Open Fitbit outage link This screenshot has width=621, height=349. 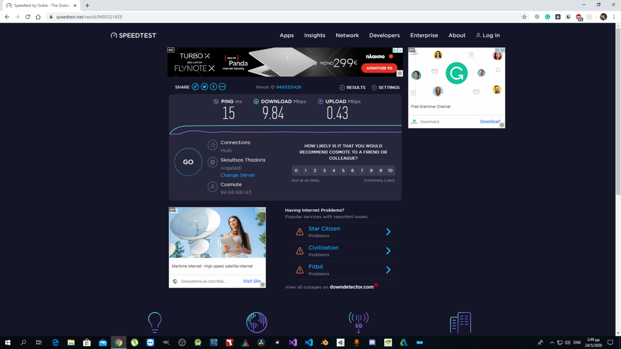316,267
